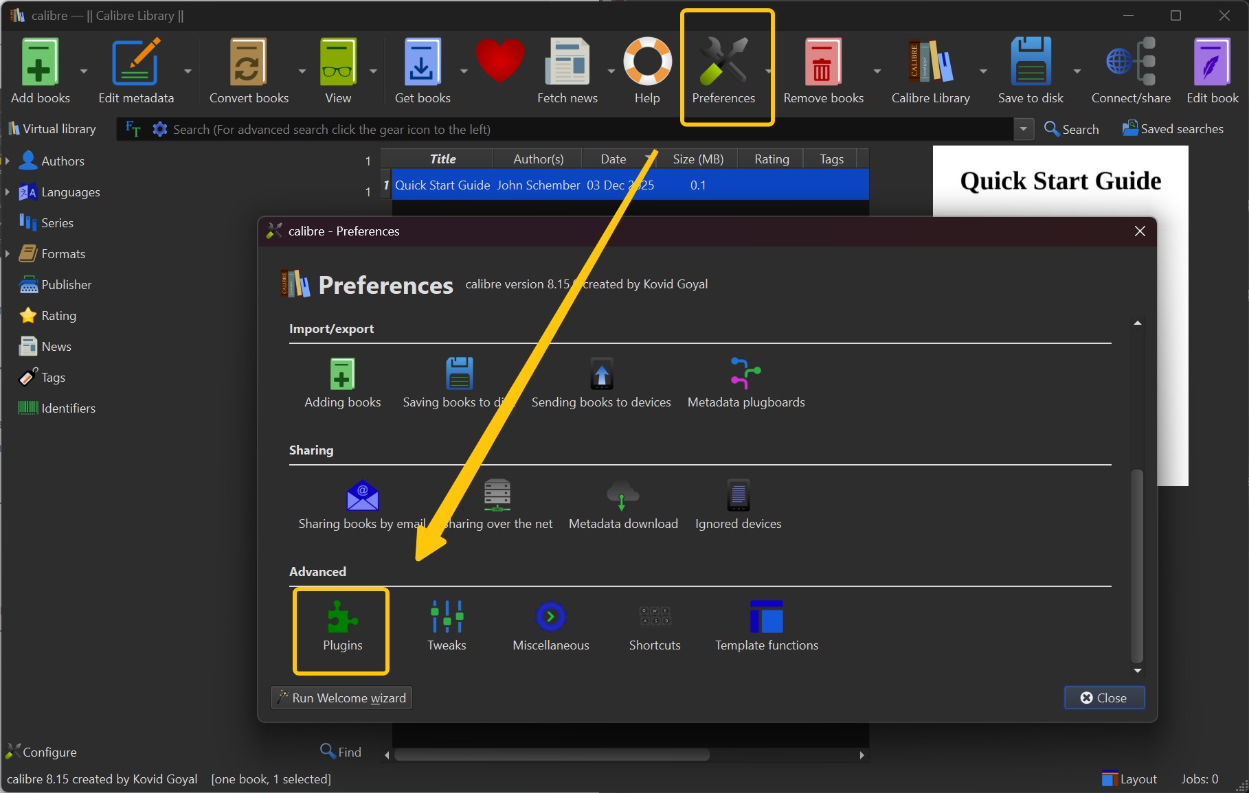Open the Fetch news dropdown arrow

click(x=610, y=71)
